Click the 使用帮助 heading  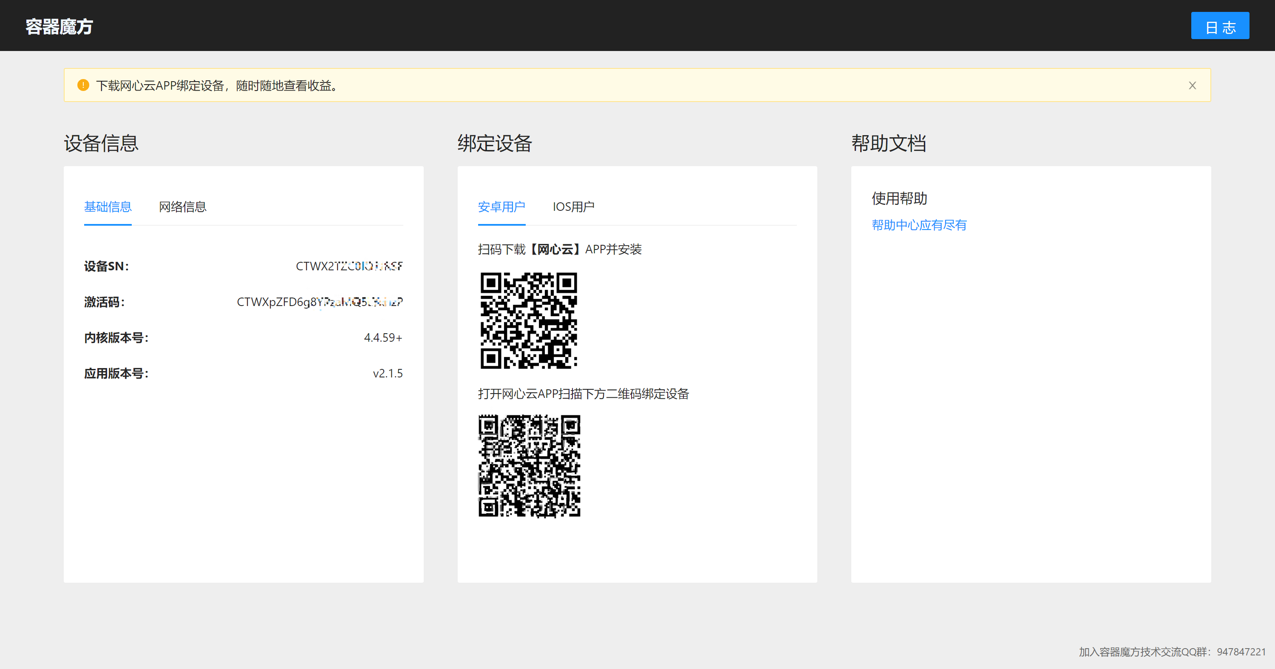point(899,198)
